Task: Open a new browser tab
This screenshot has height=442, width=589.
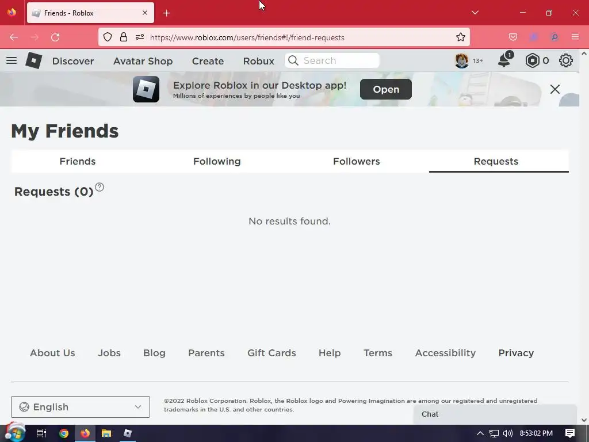Action: [167, 13]
